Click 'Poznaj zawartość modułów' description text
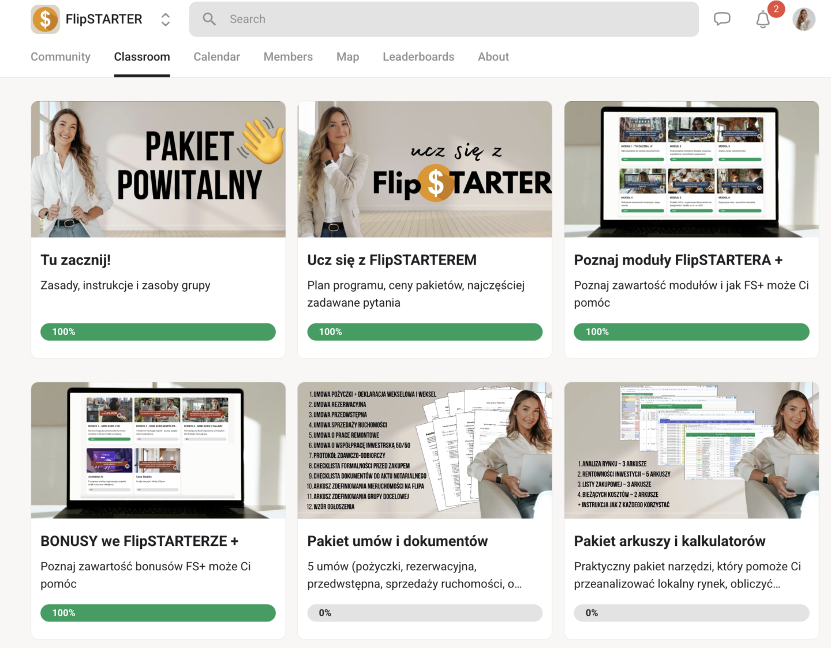 [x=691, y=294]
